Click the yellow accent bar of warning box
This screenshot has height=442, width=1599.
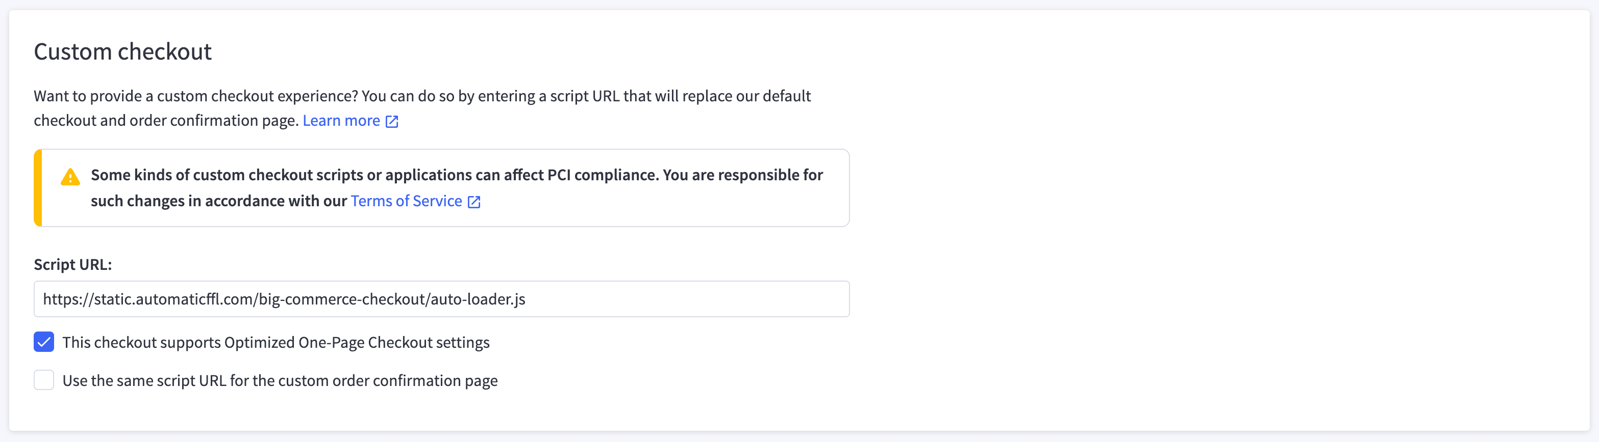[x=38, y=188]
